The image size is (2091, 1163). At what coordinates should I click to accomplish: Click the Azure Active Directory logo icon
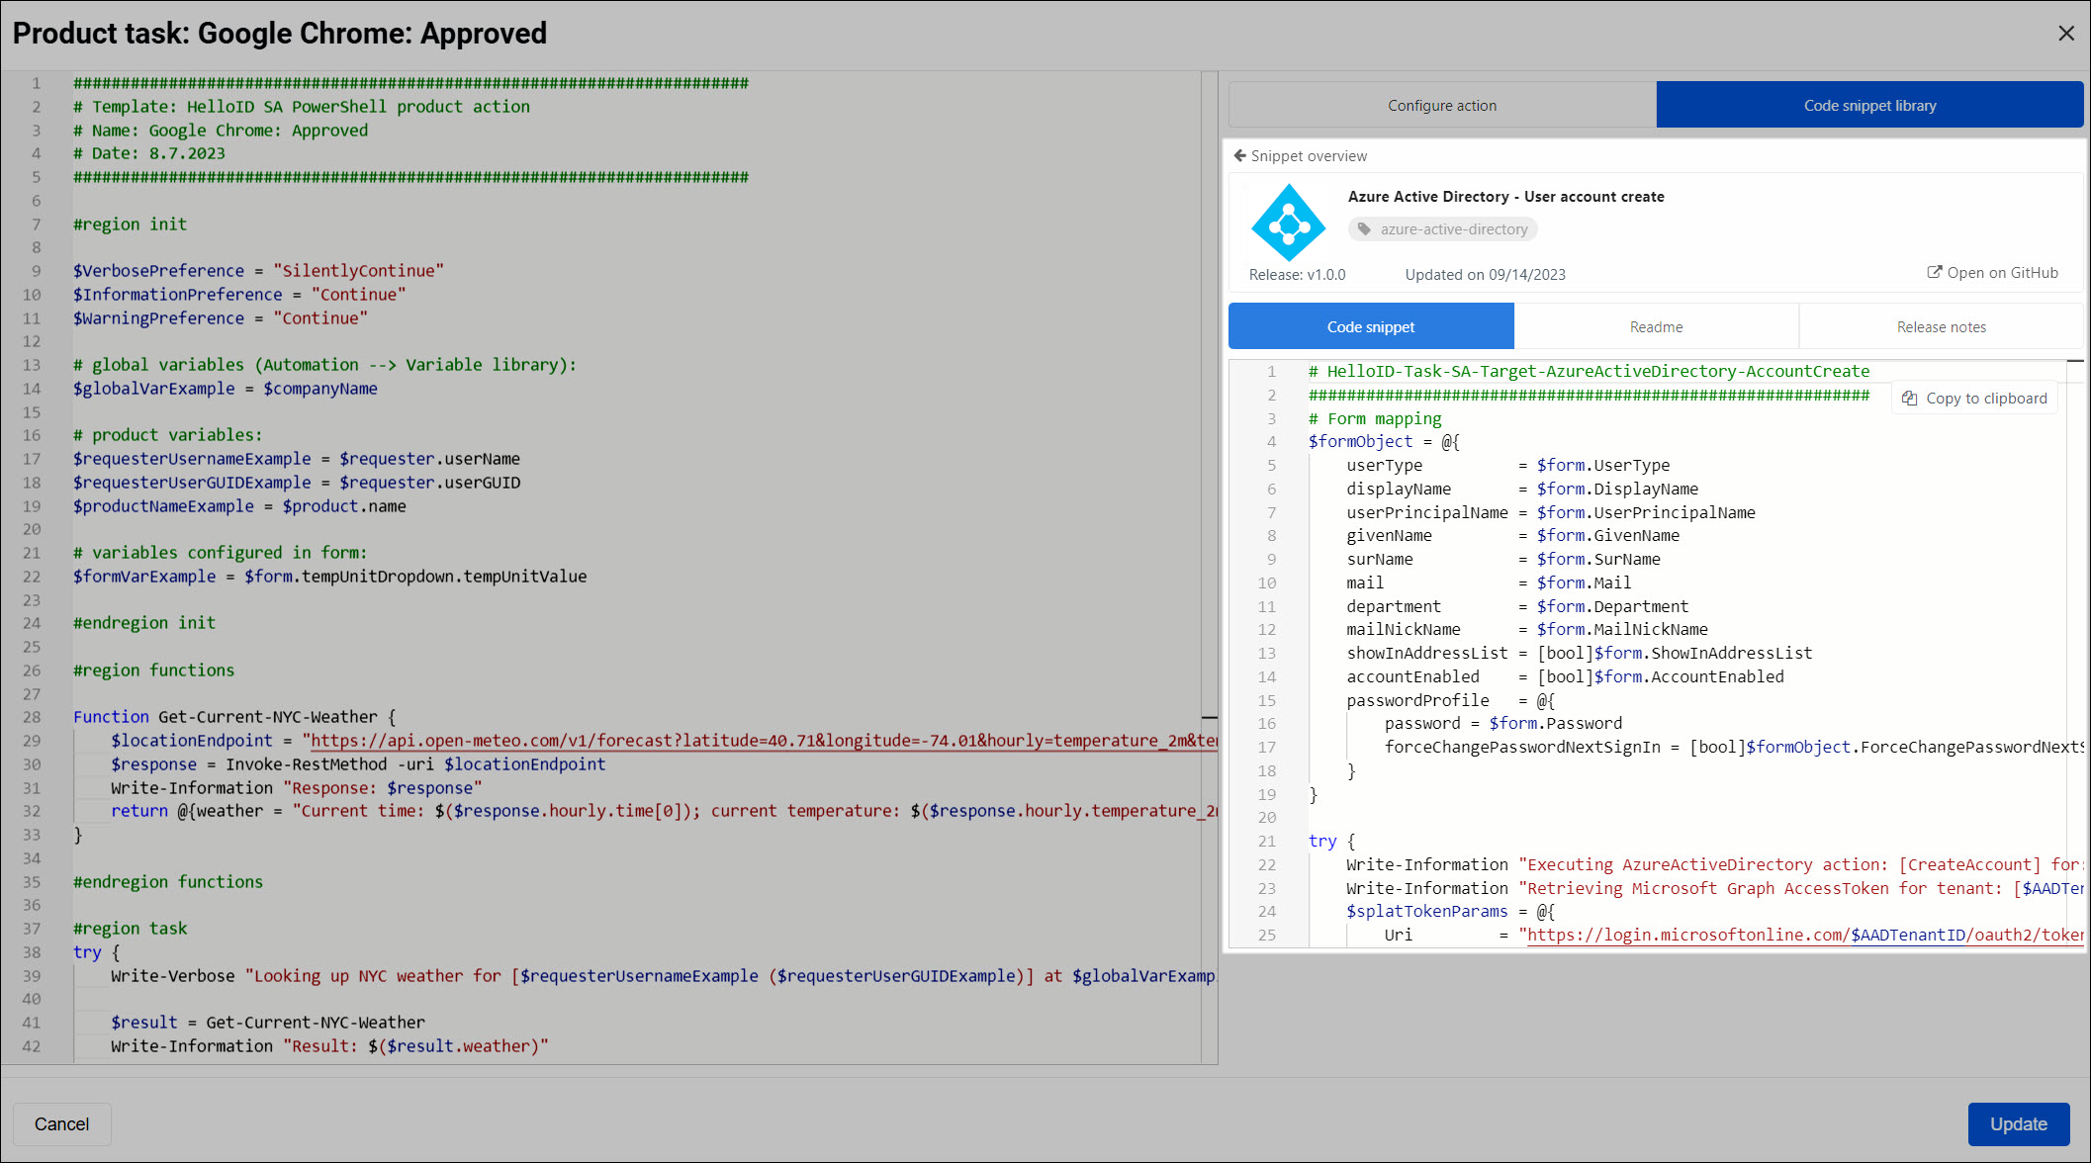1288,224
